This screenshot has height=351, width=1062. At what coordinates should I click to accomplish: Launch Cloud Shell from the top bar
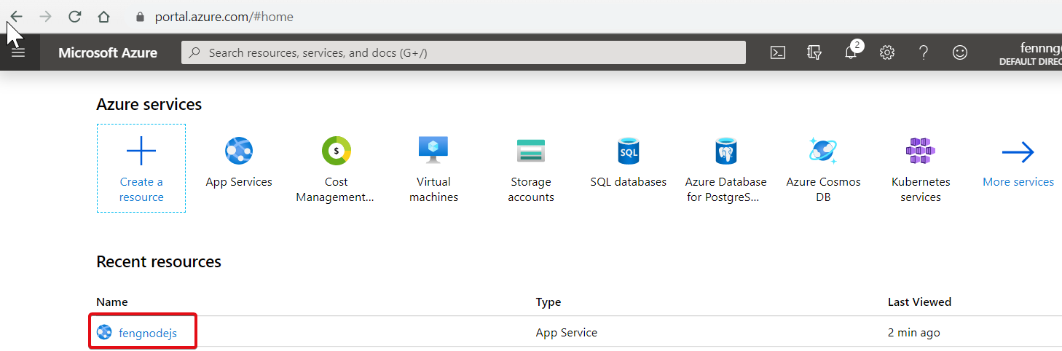coord(778,52)
